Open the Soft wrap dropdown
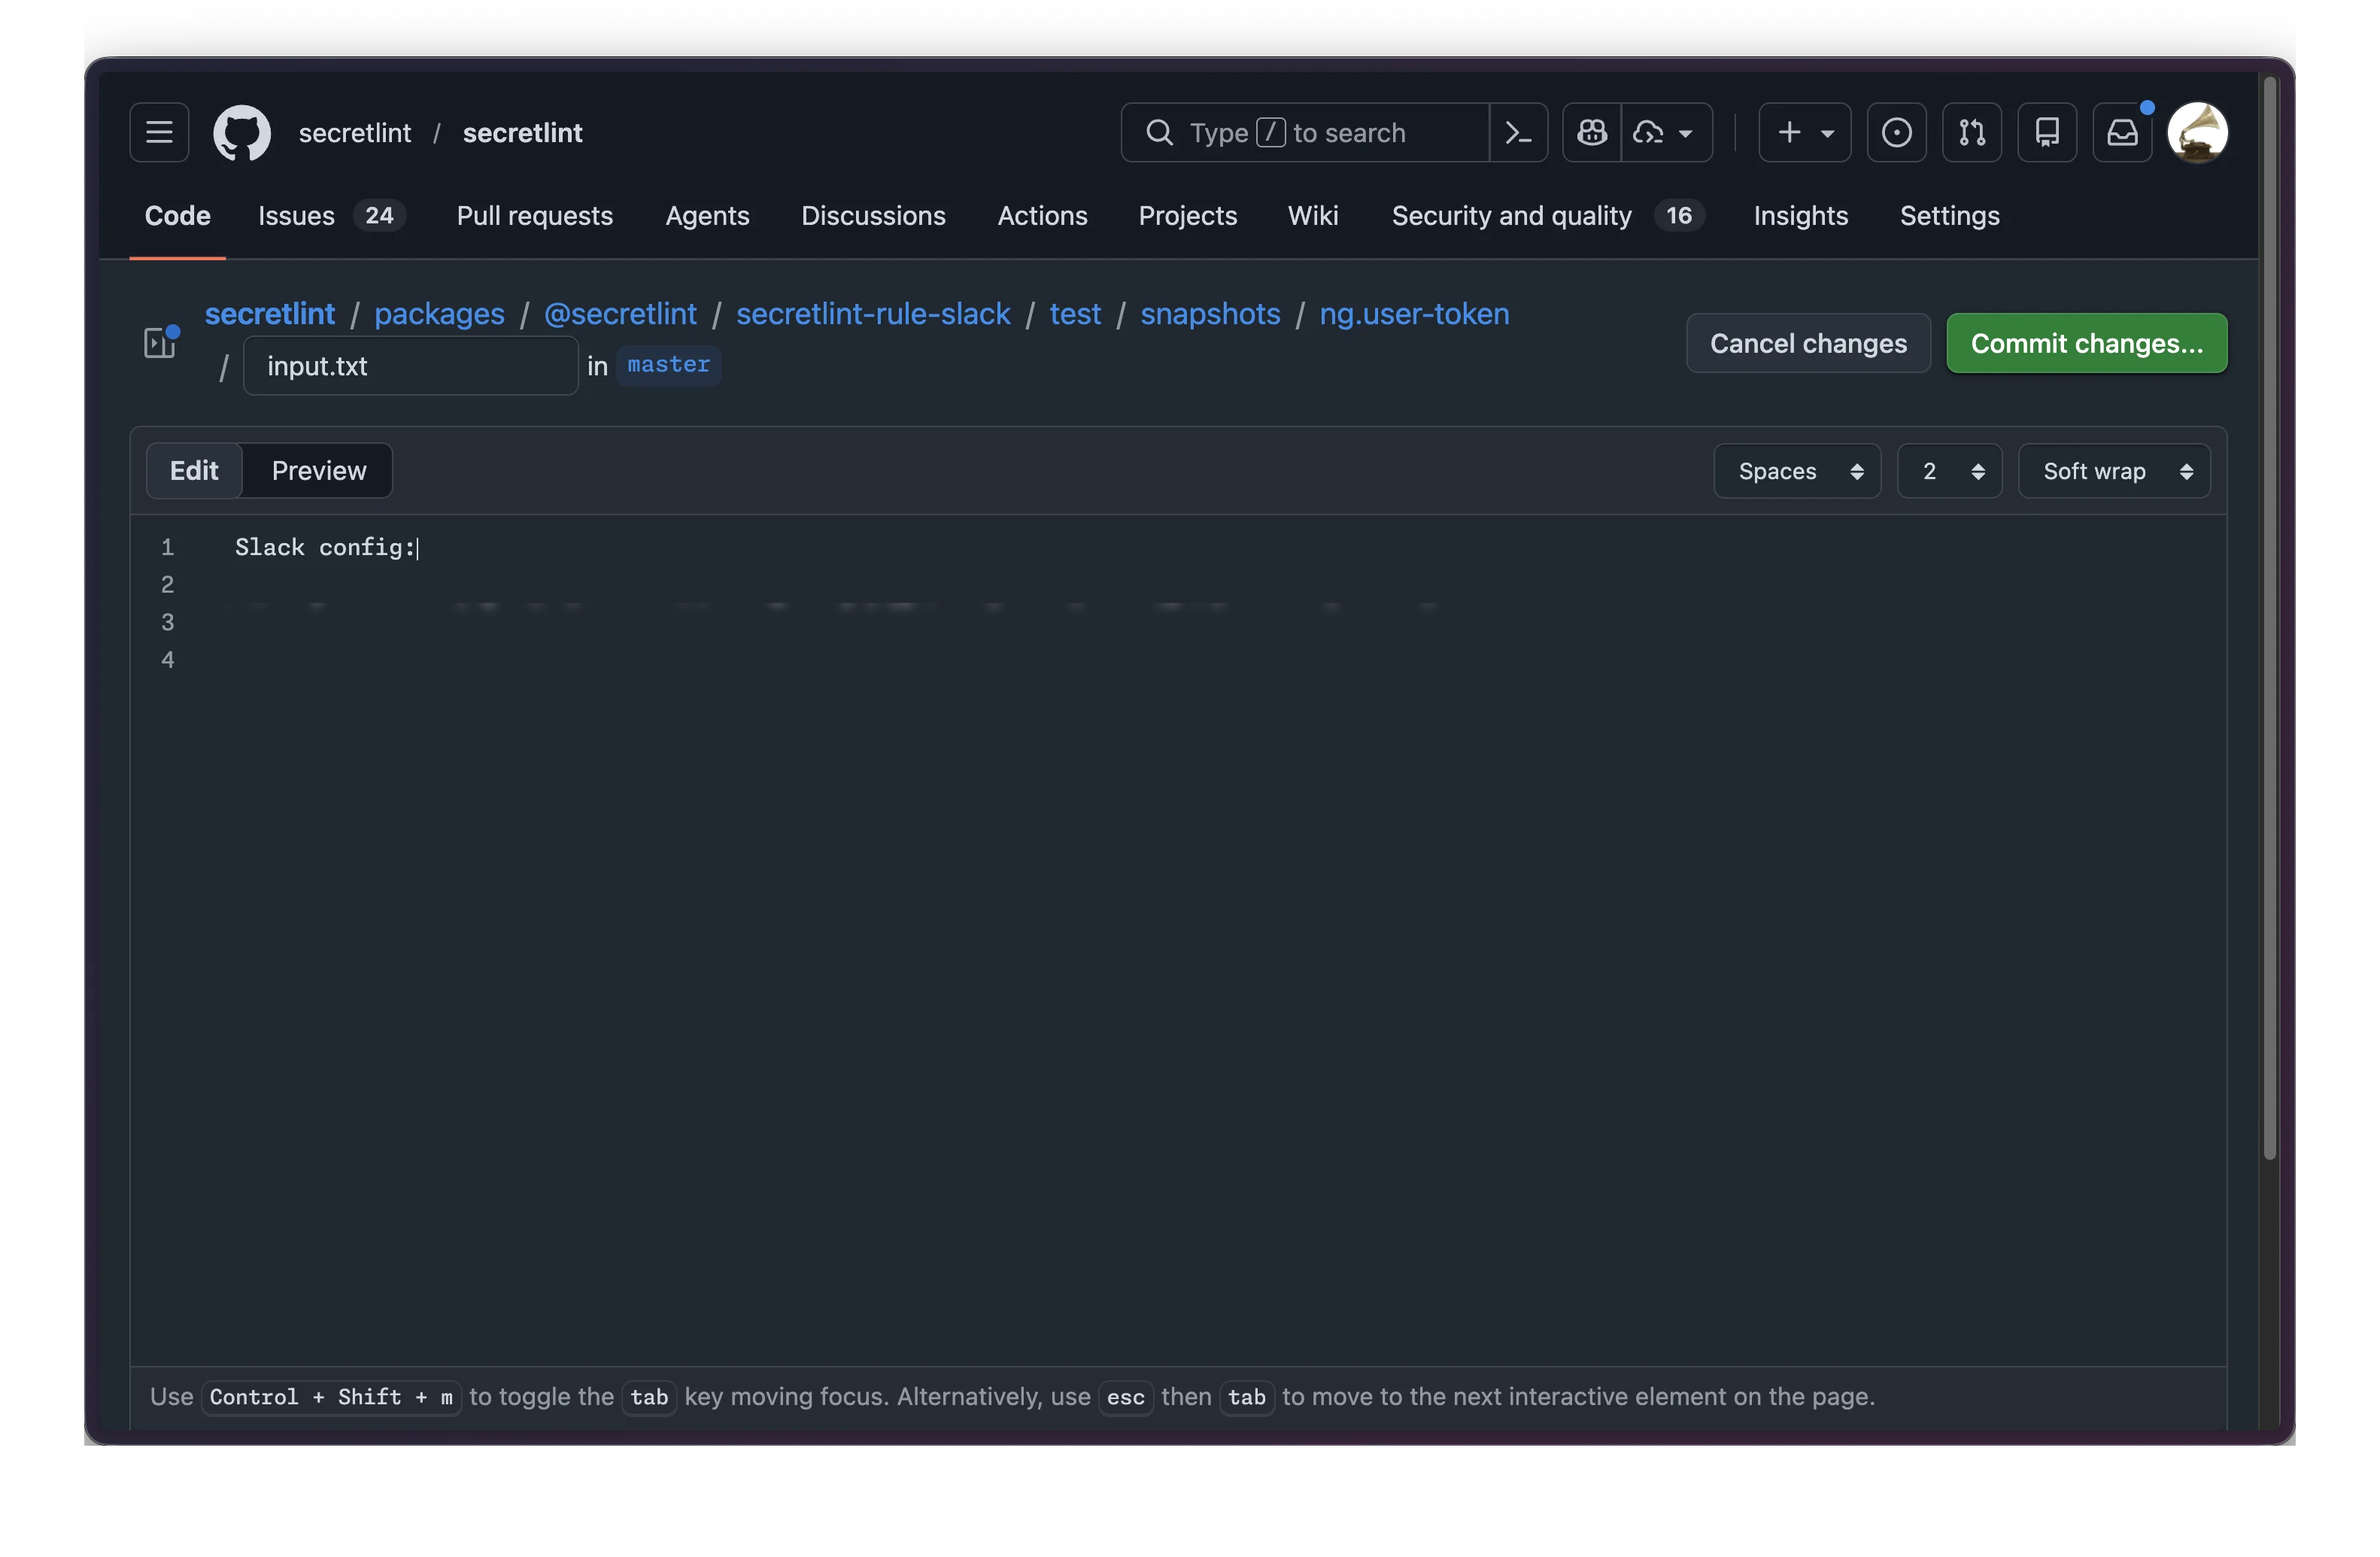 [2114, 471]
